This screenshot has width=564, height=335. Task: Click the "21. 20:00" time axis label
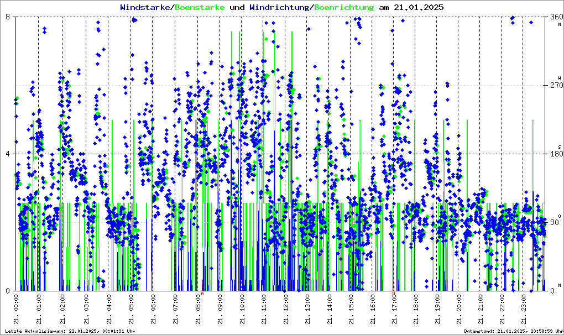(x=458, y=309)
